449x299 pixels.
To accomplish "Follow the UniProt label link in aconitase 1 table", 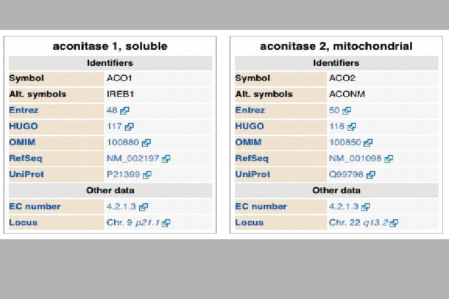I will click(27, 174).
